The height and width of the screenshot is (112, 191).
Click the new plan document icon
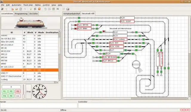[12, 9]
